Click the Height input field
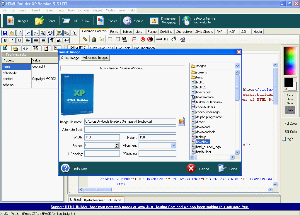This screenshot has width=300, height=216. (157, 138)
